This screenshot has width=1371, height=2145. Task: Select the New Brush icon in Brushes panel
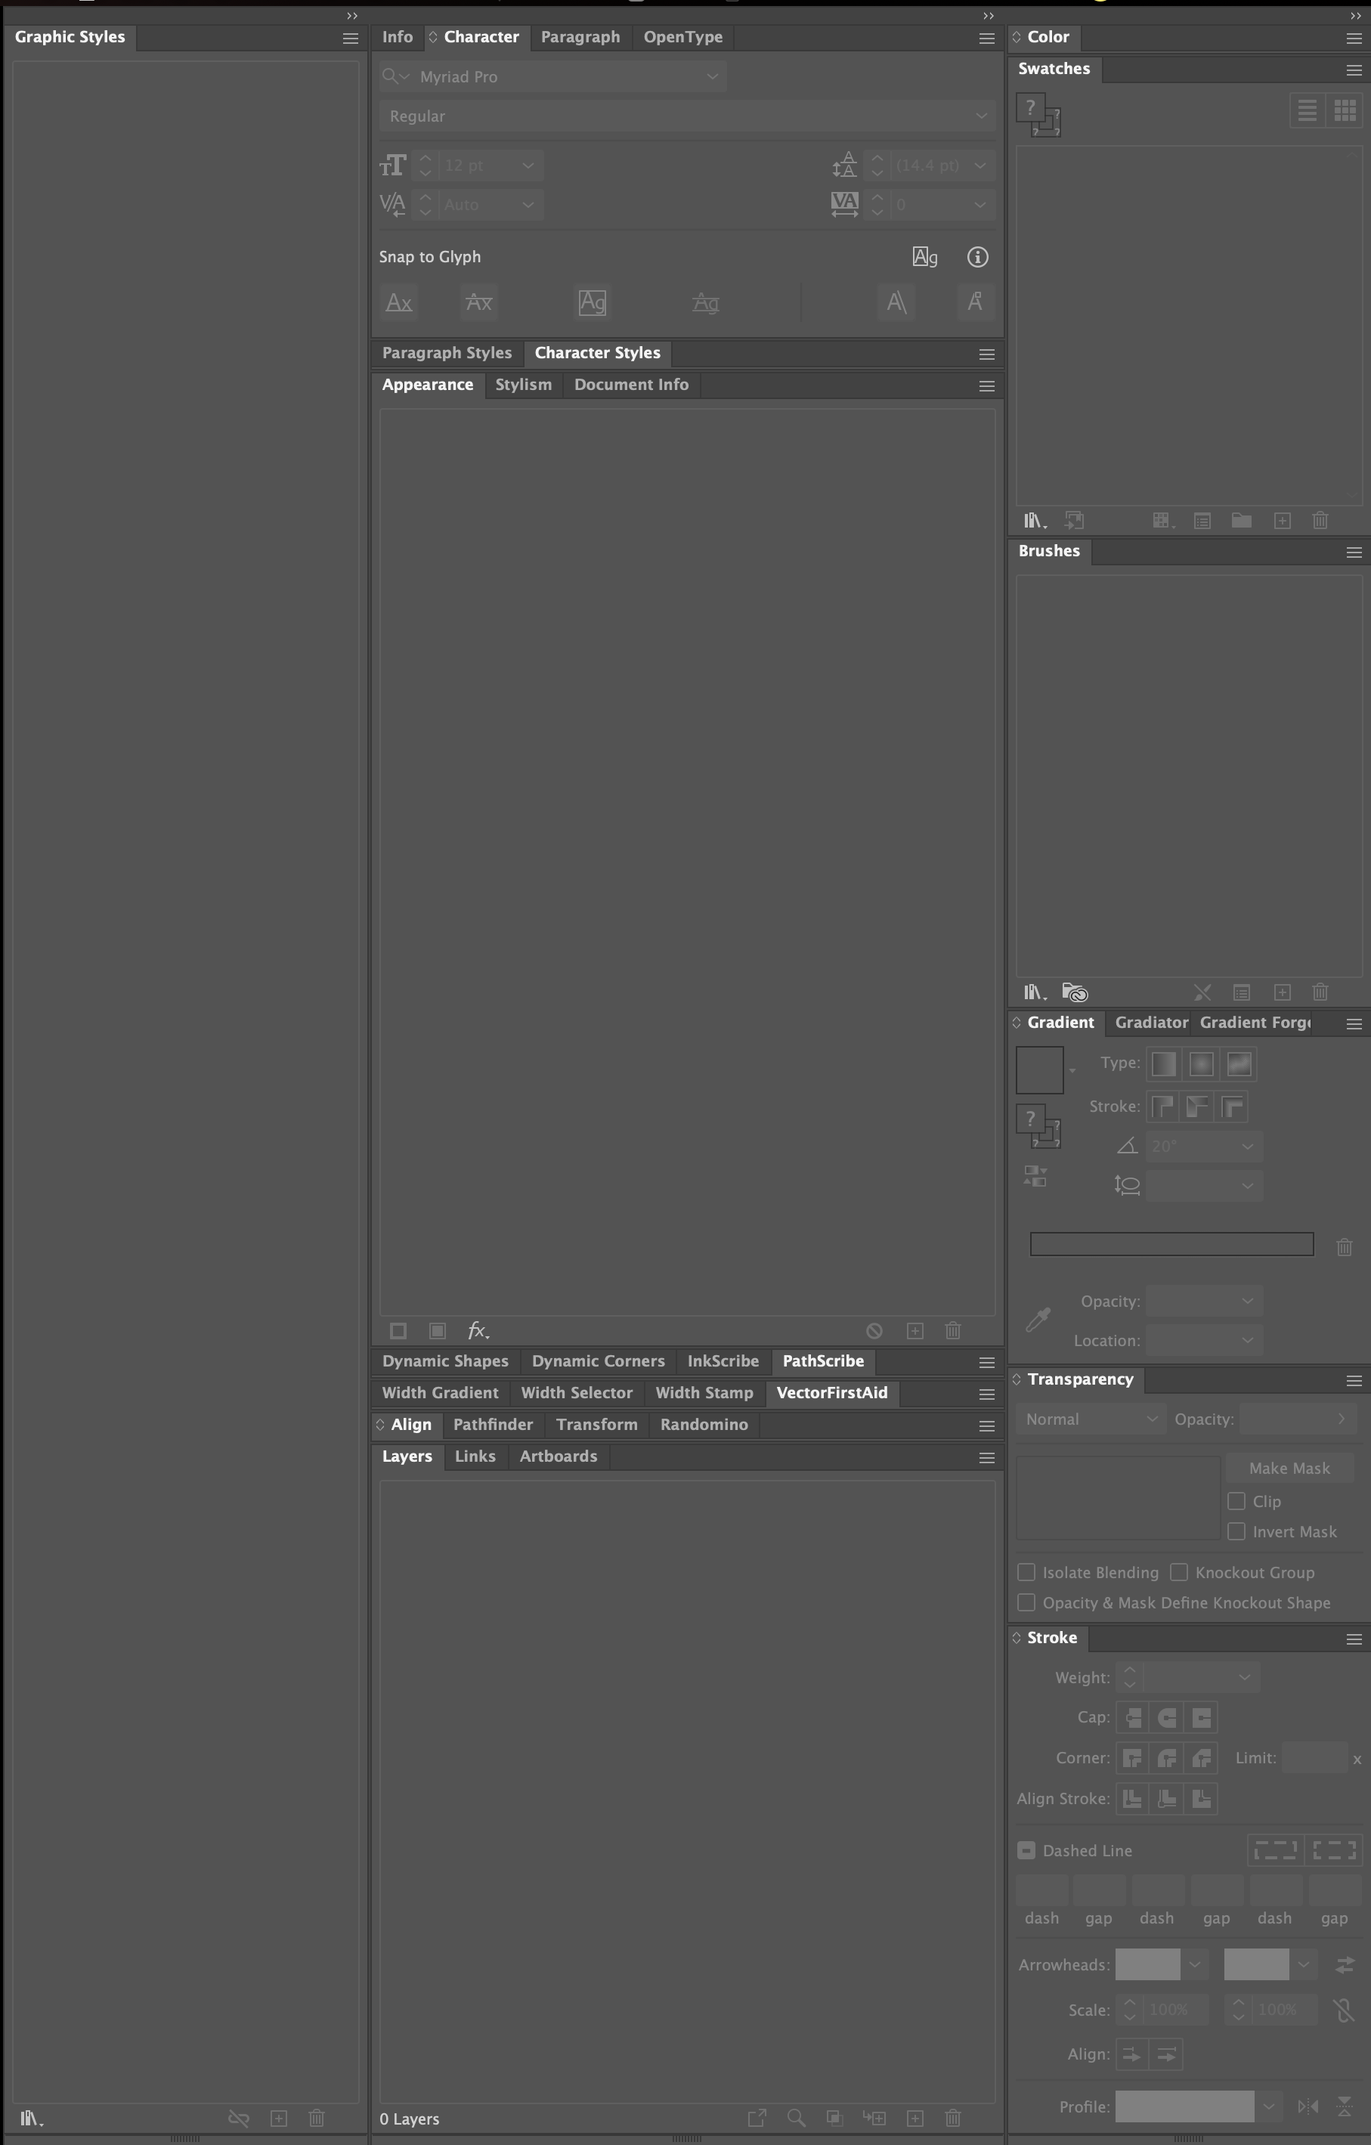click(1282, 992)
